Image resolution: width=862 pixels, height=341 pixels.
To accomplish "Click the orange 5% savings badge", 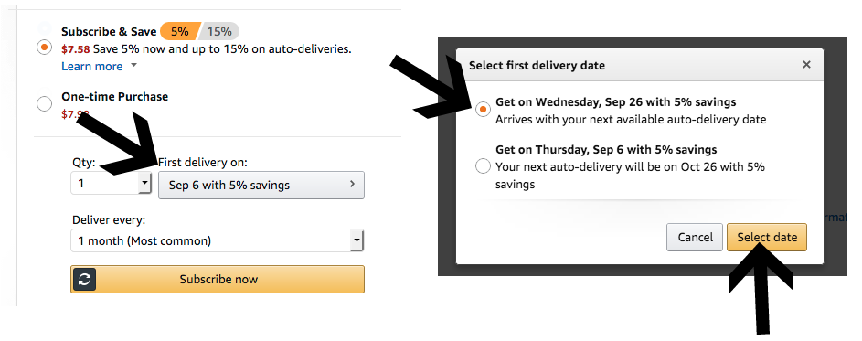I will click(x=180, y=31).
